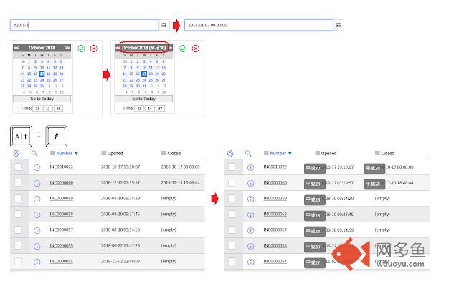This screenshot has height=286, width=459.
Task: Go to previous month in left calendar
Action: 16,48
